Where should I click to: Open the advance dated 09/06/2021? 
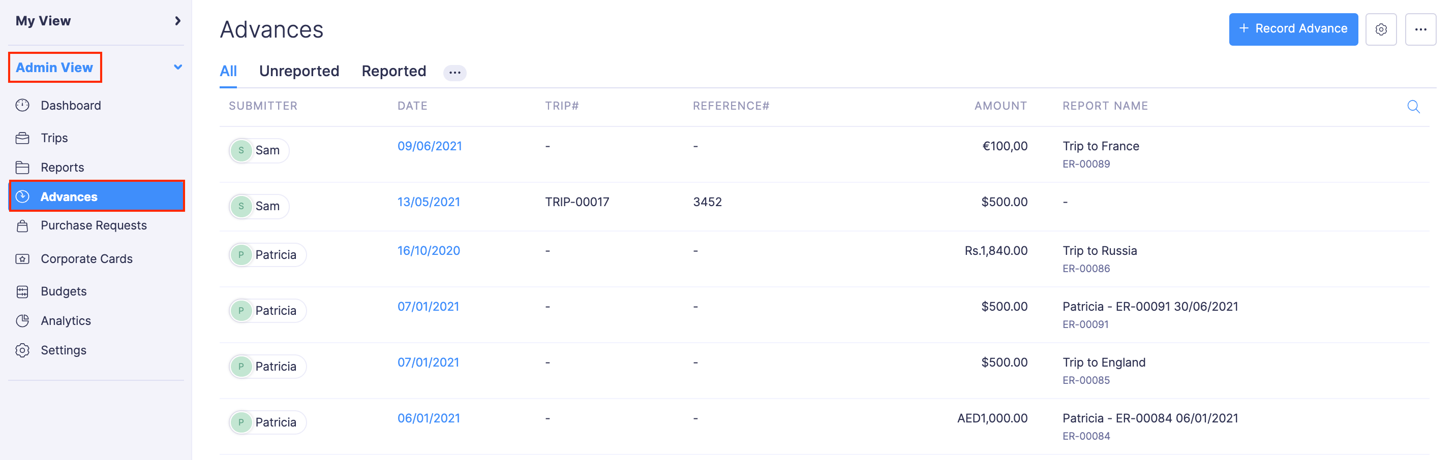coord(429,146)
